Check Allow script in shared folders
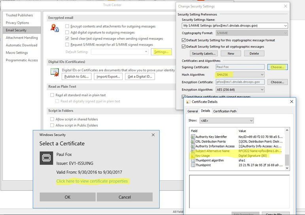This screenshot has width=305, height=215. [52, 119]
